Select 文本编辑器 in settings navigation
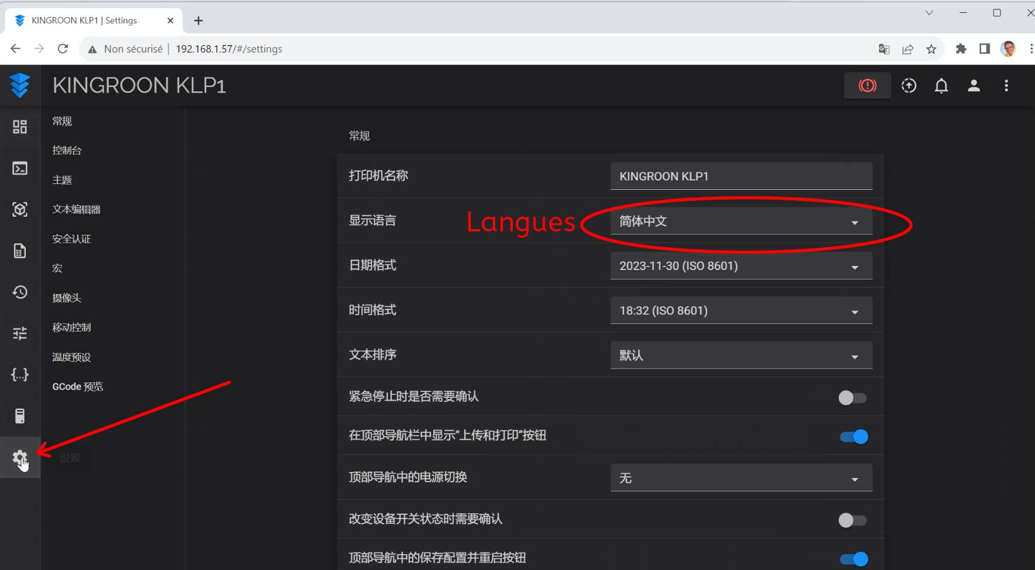Viewport: 1035px width, 570px height. click(x=77, y=210)
